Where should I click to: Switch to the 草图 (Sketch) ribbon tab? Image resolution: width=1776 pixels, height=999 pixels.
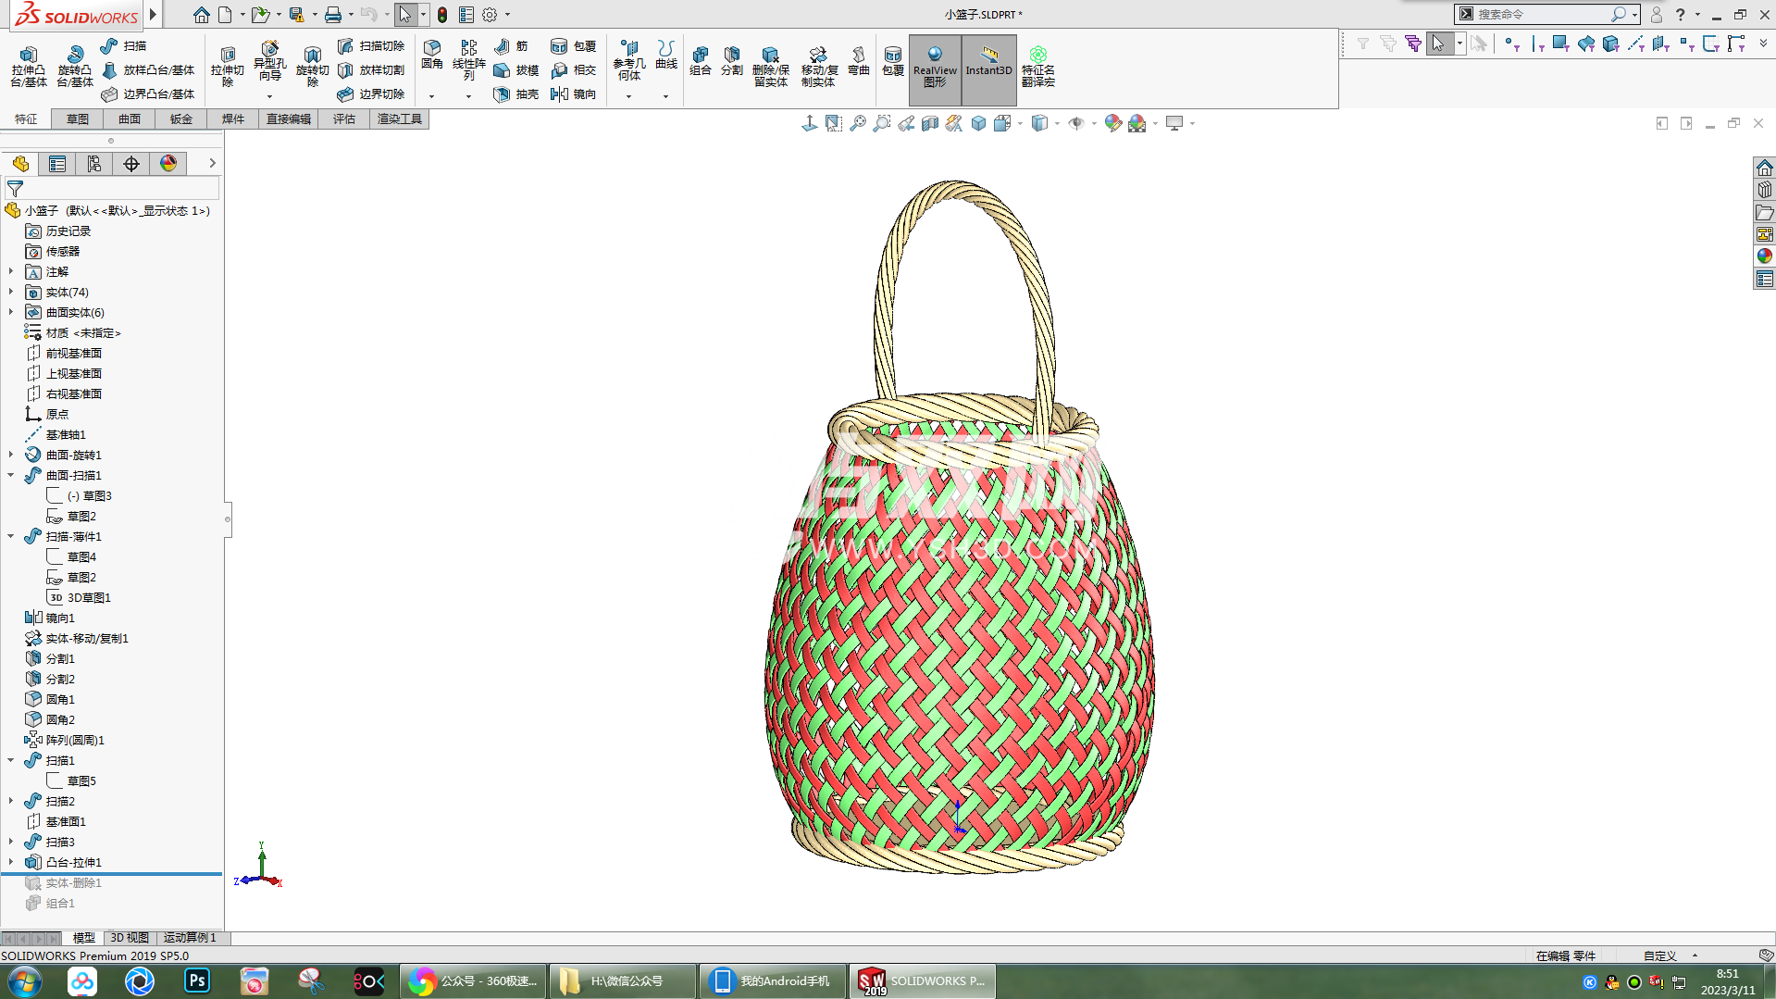pyautogui.click(x=78, y=119)
